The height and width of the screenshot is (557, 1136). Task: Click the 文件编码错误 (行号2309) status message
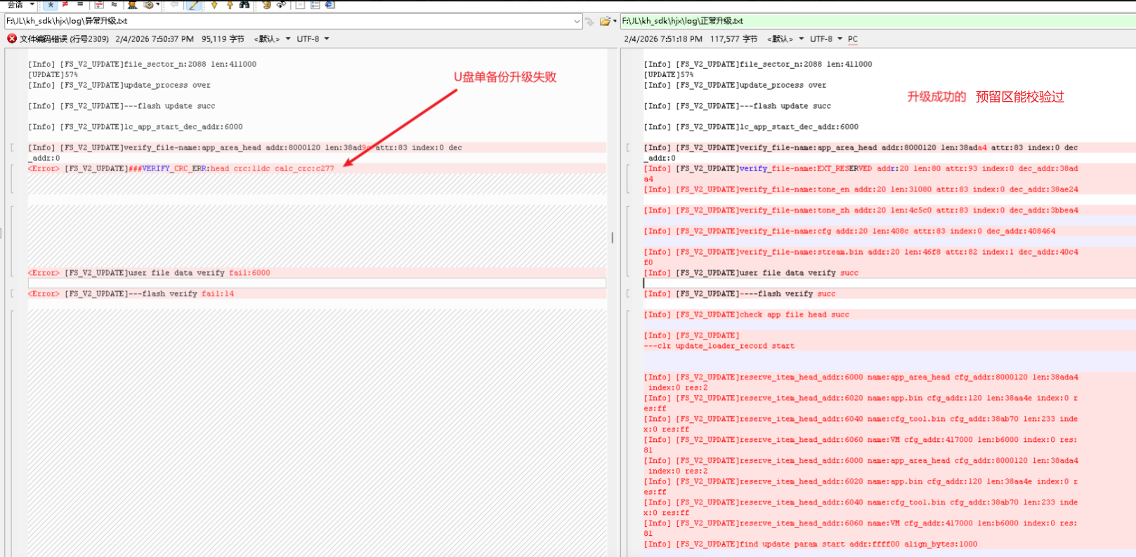pyautogui.click(x=64, y=39)
